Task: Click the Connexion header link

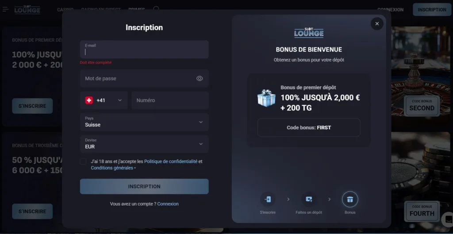Action: [390, 10]
